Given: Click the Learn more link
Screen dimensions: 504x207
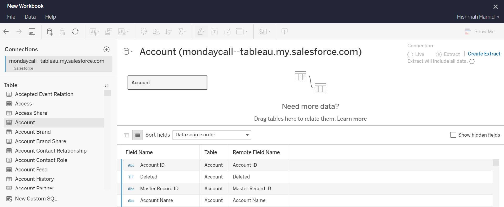Looking at the screenshot, I should pos(352,119).
